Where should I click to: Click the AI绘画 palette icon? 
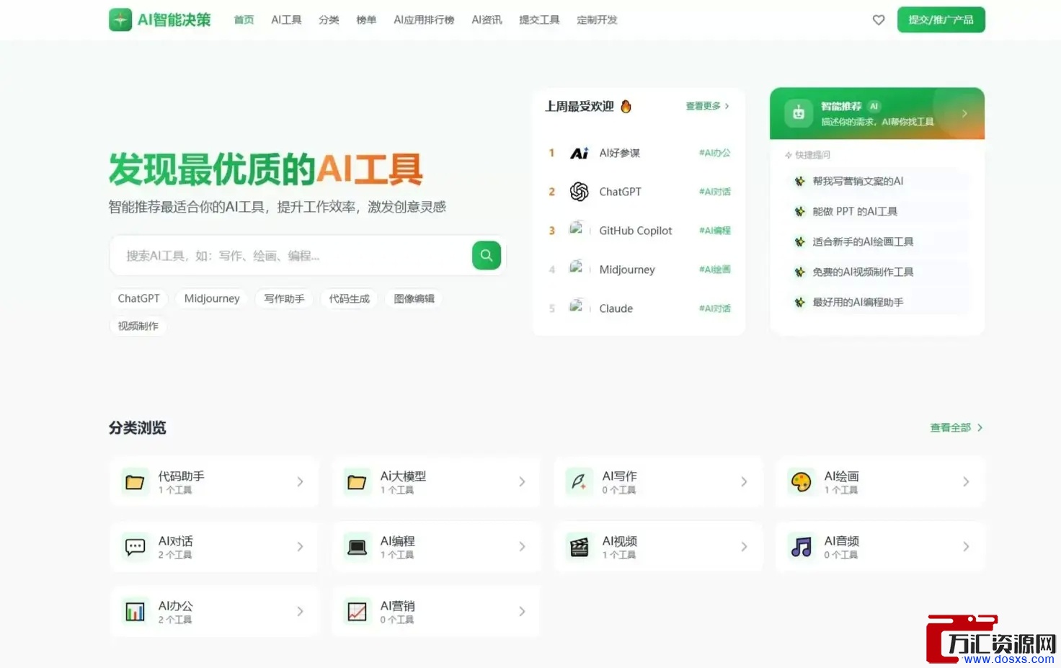click(801, 482)
